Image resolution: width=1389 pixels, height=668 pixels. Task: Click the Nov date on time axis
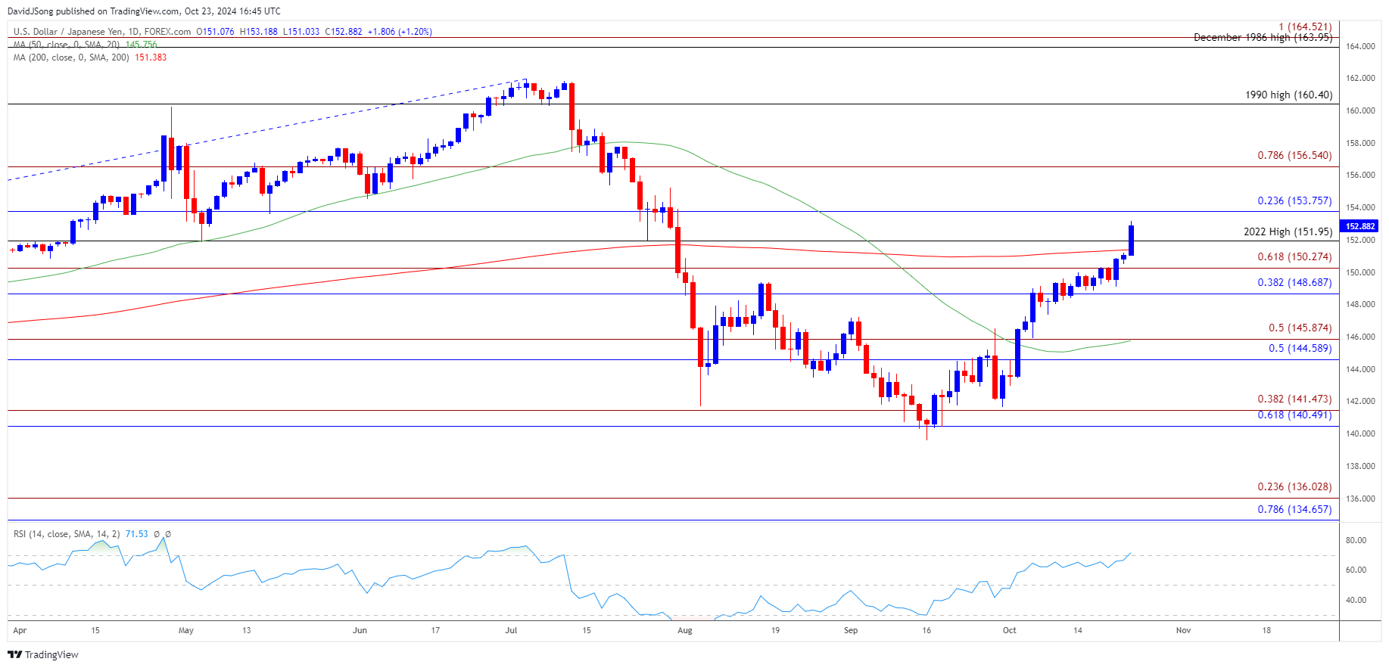pos(1183,630)
